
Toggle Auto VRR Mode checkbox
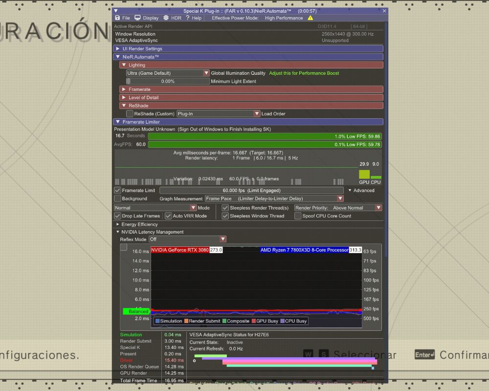[168, 216]
